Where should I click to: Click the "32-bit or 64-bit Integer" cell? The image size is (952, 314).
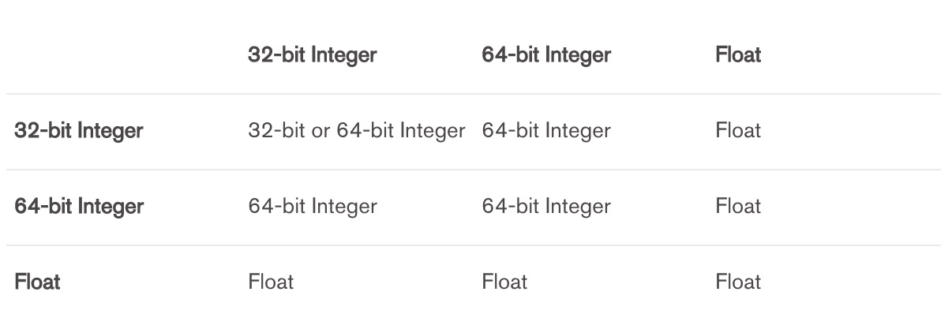[357, 131]
